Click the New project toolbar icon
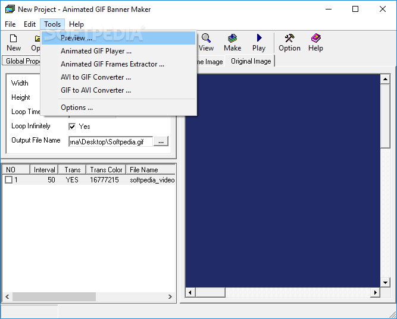 pyautogui.click(x=14, y=43)
